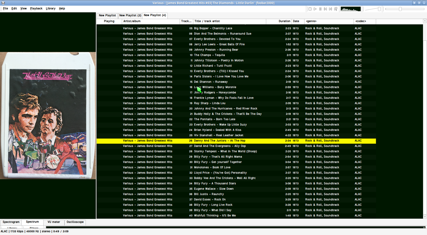Click the <codec> column header

[x=365, y=21]
